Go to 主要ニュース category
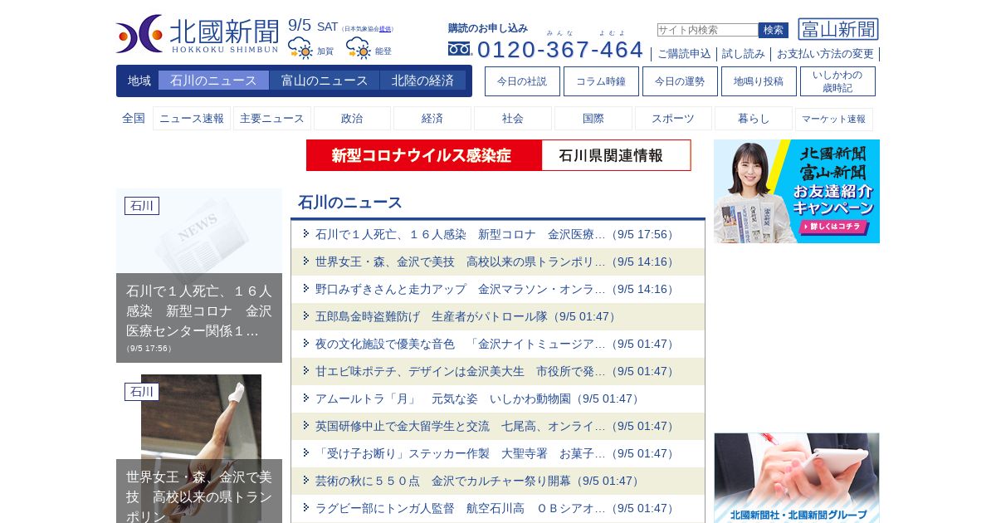This screenshot has width=996, height=523. coord(272,119)
